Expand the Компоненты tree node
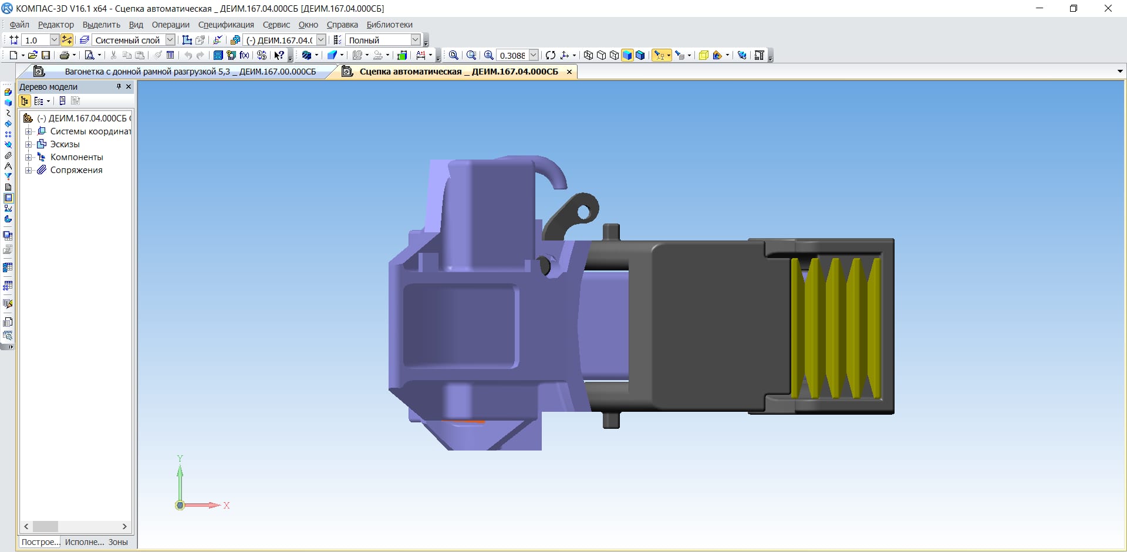 (28, 157)
